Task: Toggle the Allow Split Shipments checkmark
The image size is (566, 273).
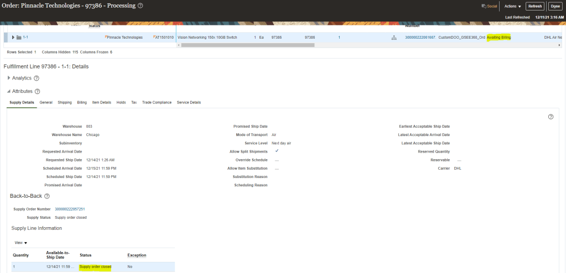Action: click(x=277, y=151)
